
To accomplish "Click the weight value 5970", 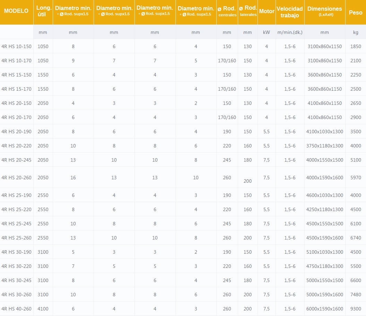I will click(356, 178).
